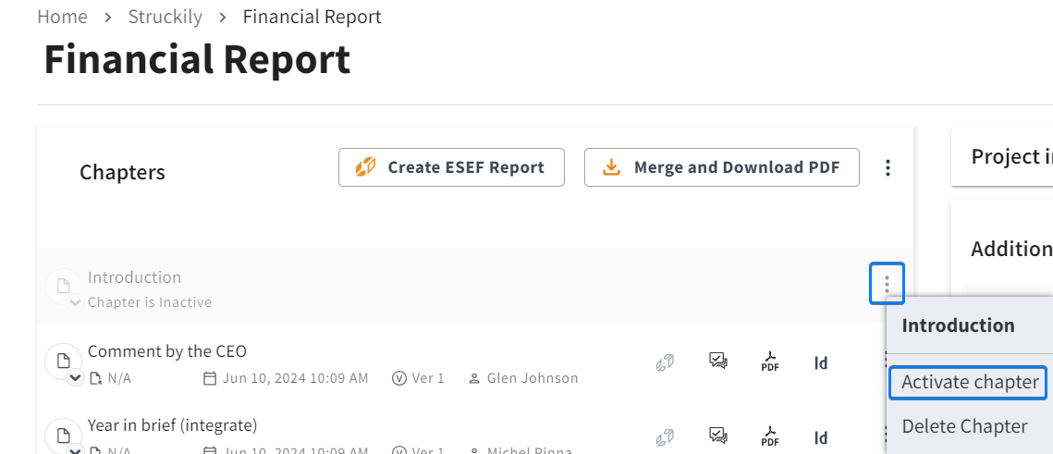Click ESEF leaf icon in Comment by the CEO row
Viewport: 1053px width, 454px height.
pos(665,362)
